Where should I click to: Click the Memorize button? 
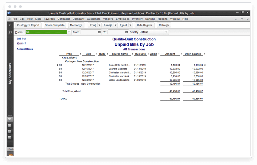tap(76, 25)
